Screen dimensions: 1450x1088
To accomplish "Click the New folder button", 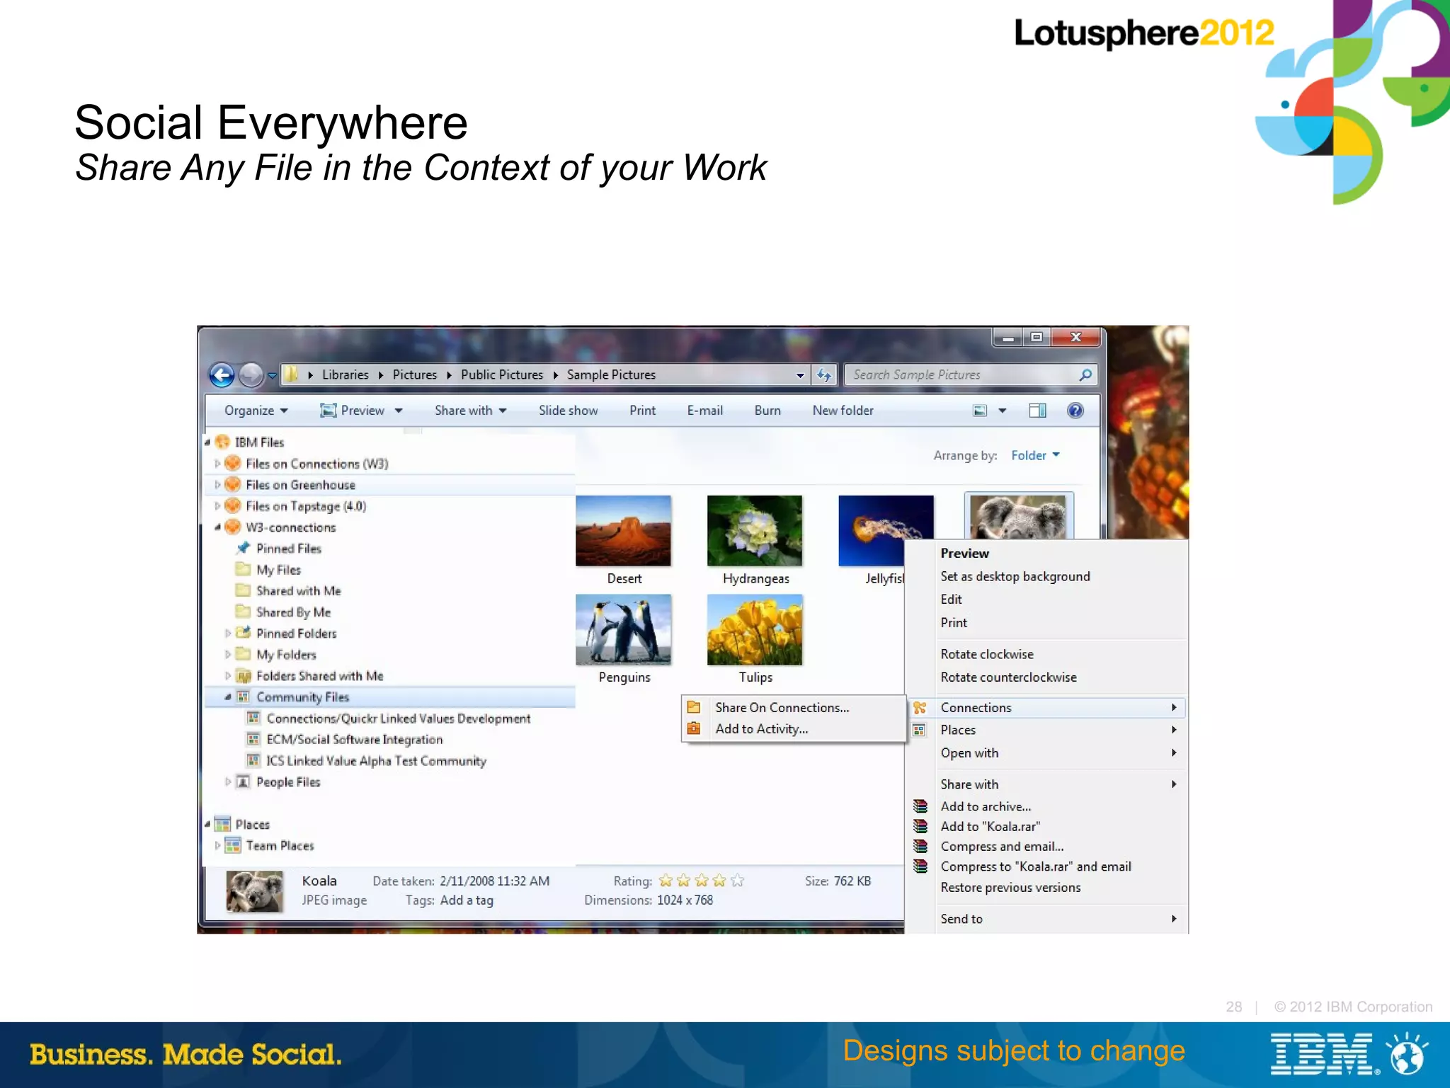I will coord(843,411).
